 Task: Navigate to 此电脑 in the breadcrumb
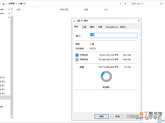(x=12, y=4)
